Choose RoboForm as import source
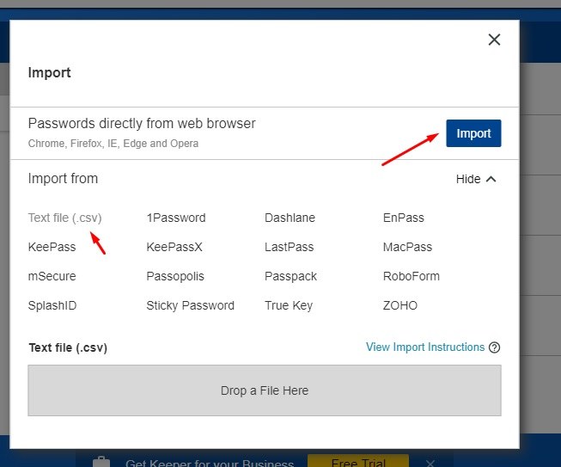 412,276
